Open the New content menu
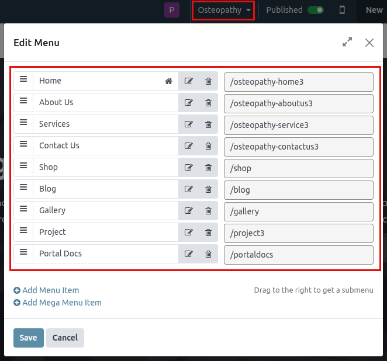387x361 pixels. [x=374, y=10]
